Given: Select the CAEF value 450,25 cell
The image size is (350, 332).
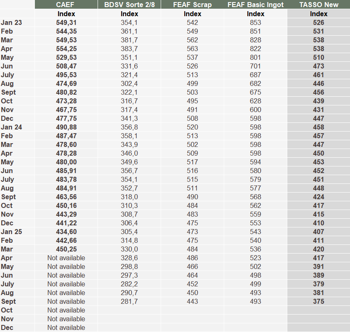Looking at the screenshot, I should (66, 249).
